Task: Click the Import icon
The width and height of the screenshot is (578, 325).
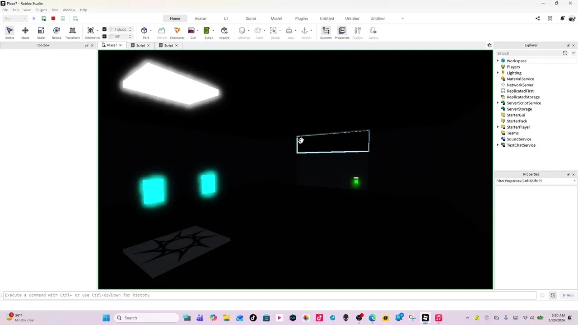Action: click(x=224, y=30)
